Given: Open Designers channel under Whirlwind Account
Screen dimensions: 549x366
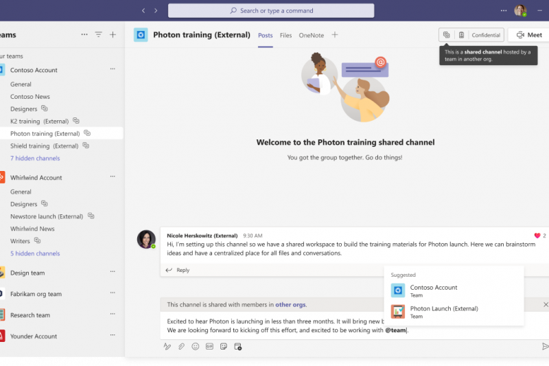Looking at the screenshot, I should [x=23, y=204].
